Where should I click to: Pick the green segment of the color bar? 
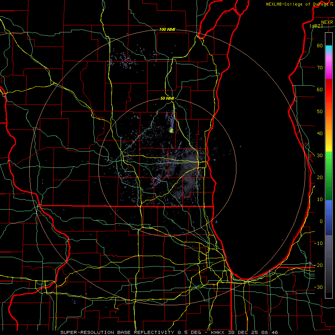point(329,176)
